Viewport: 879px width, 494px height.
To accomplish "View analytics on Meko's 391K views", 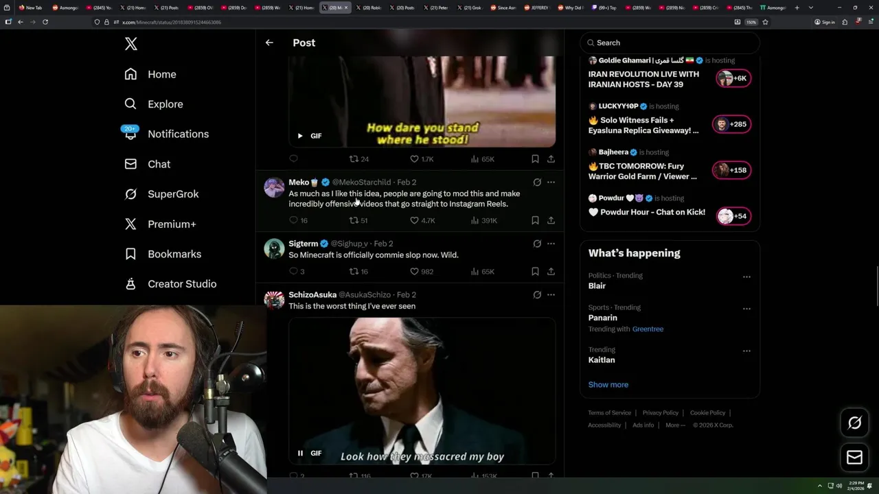I will click(484, 220).
